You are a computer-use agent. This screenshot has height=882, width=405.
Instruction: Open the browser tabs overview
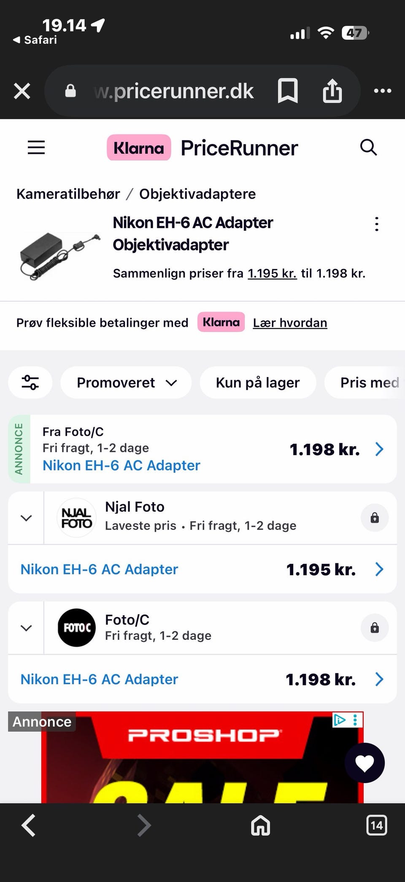click(x=376, y=825)
